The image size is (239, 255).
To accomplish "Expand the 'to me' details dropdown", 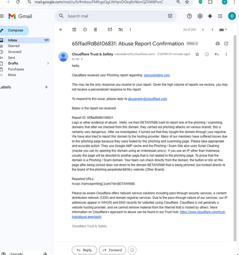I will point(82,59).
